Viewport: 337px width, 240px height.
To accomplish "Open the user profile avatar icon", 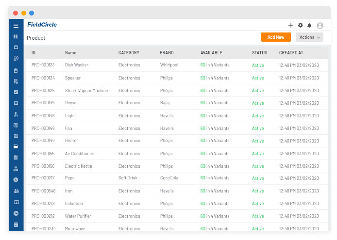I will tap(320, 26).
